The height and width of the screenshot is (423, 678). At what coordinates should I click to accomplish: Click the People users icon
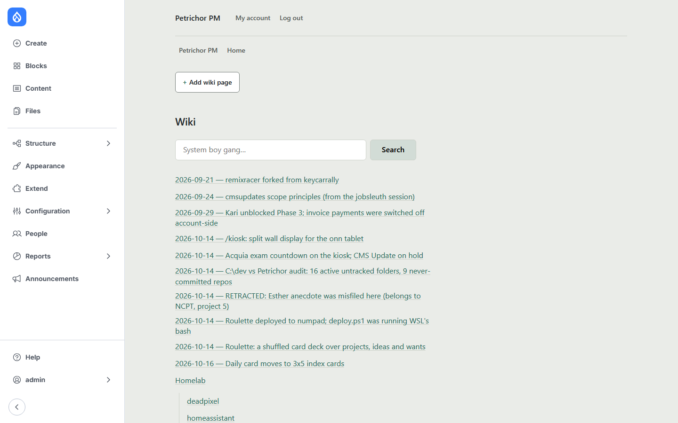pyautogui.click(x=17, y=234)
